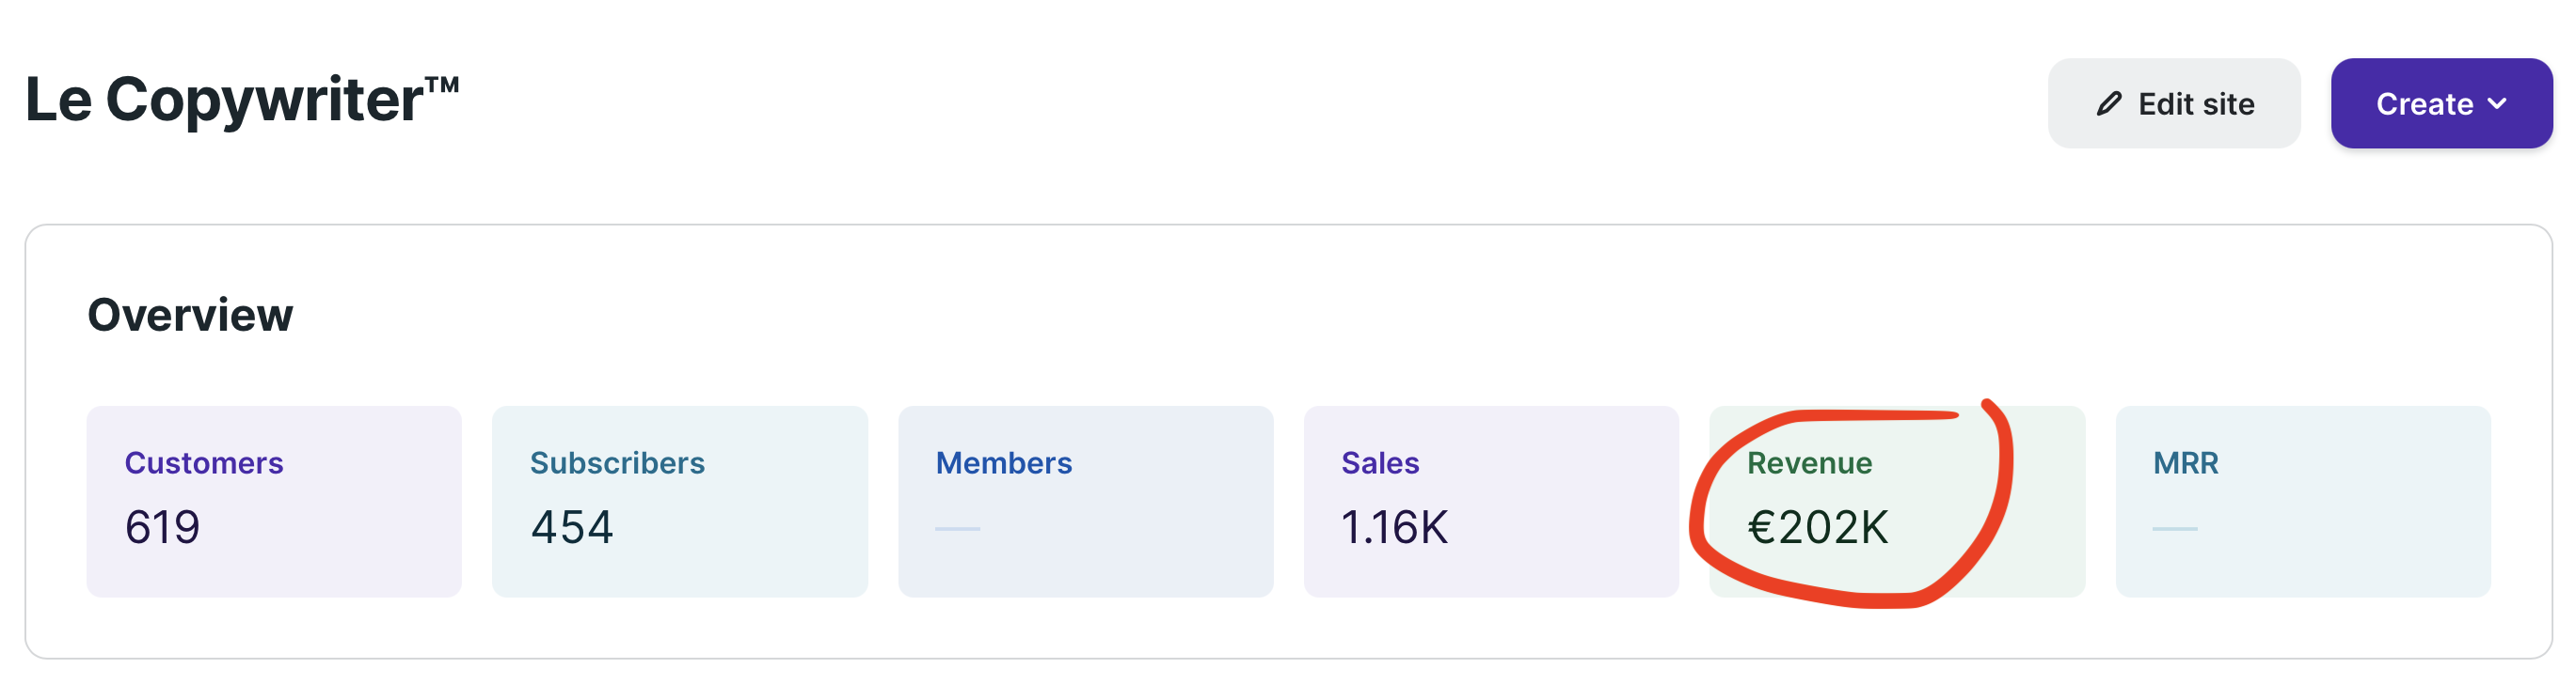
Task: Click the Create button label
Action: coord(2424,104)
